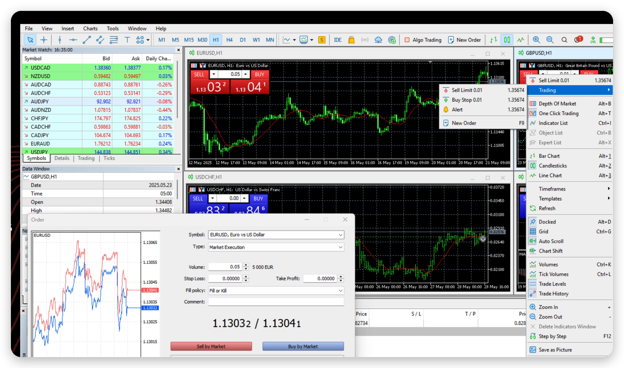Open the dollar sign gold toolbar icon
The width and height of the screenshot is (624, 368).
322,40
